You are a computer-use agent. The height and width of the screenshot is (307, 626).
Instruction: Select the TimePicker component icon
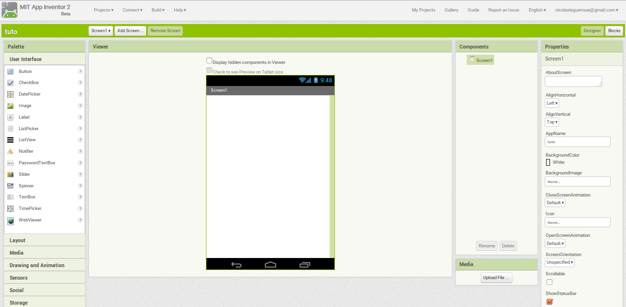pos(10,209)
